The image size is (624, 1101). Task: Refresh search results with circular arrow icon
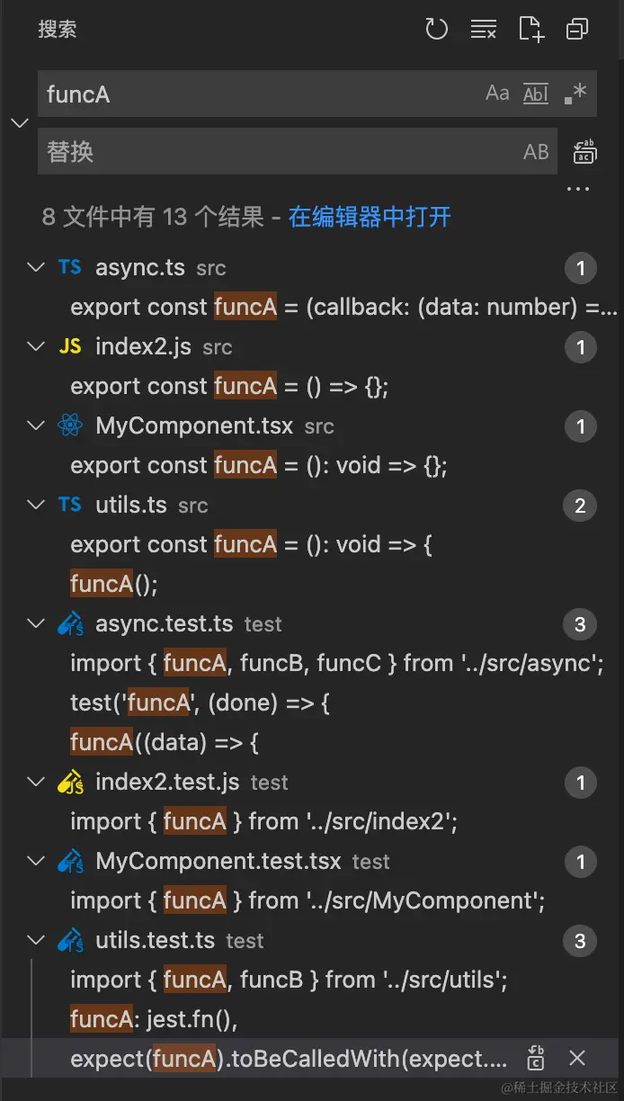coord(437,30)
